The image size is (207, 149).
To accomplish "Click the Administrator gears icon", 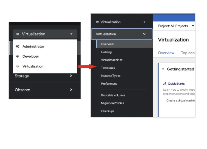I will (18, 46).
